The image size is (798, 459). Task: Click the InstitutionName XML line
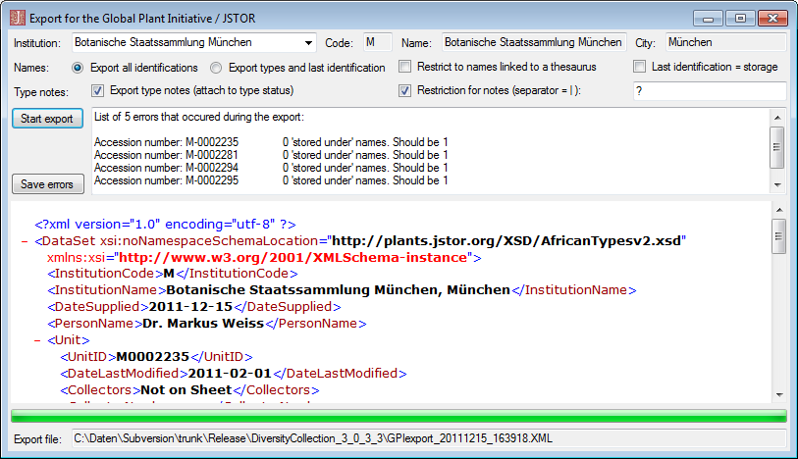point(342,290)
